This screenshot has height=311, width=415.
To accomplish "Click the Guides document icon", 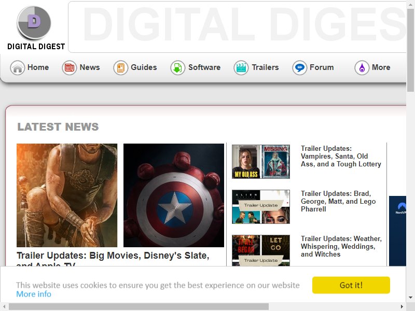I will (120, 68).
